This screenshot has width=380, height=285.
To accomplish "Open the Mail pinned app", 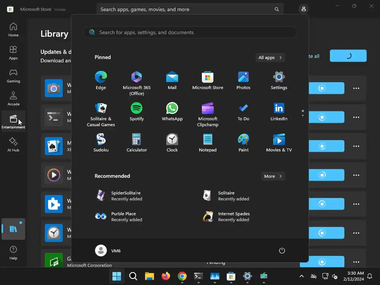I will [x=172, y=81].
